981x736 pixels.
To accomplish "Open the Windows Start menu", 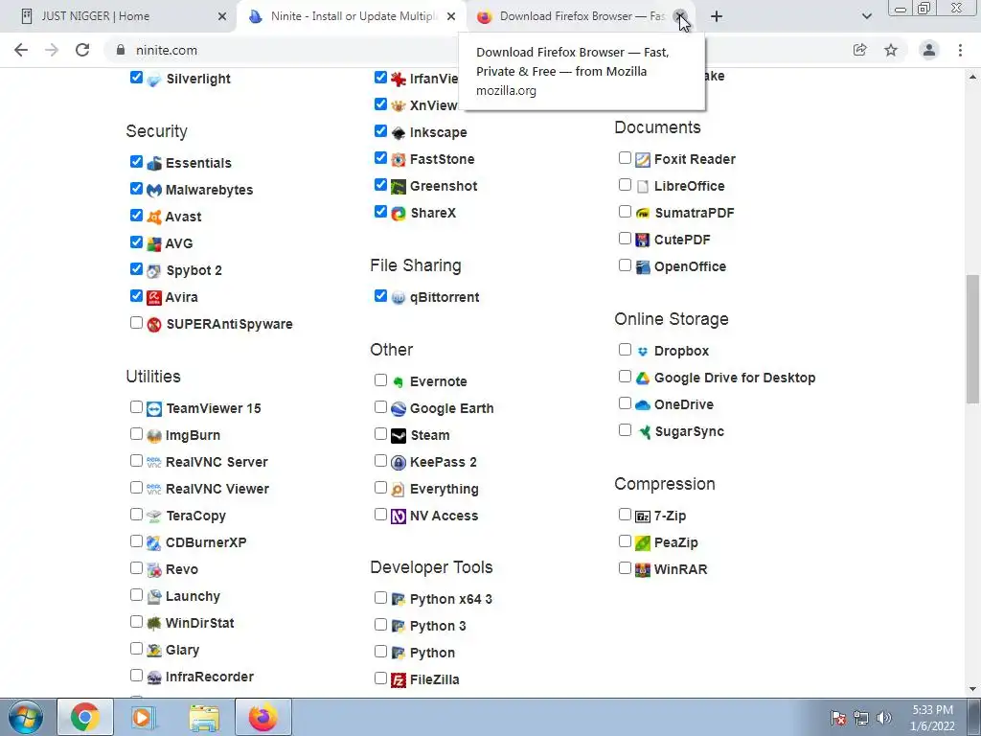I will pyautogui.click(x=26, y=717).
